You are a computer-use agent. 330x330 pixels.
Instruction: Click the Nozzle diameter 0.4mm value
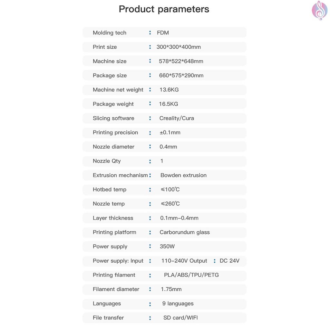click(168, 147)
